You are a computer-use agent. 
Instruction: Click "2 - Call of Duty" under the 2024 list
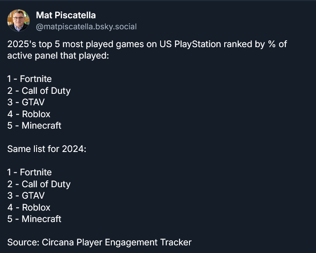coord(39,184)
